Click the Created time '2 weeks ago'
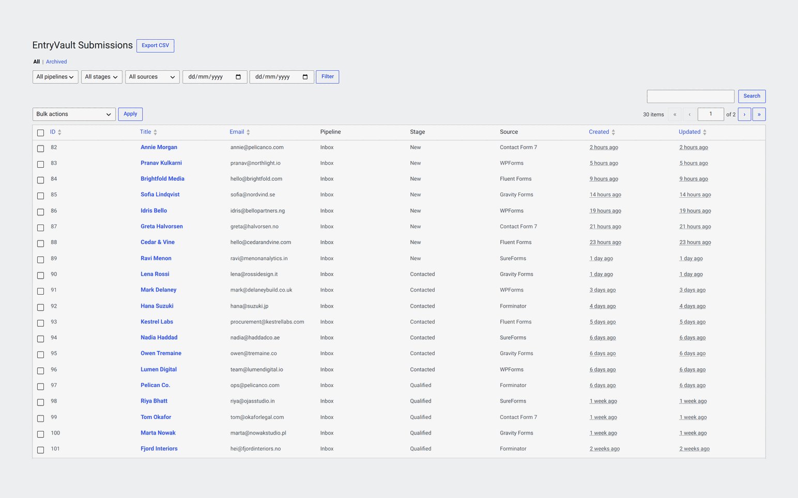The height and width of the screenshot is (498, 798). point(605,448)
